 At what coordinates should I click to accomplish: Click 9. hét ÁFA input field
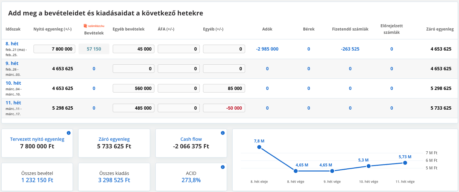179,69
